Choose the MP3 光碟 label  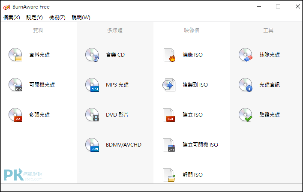[117, 85]
